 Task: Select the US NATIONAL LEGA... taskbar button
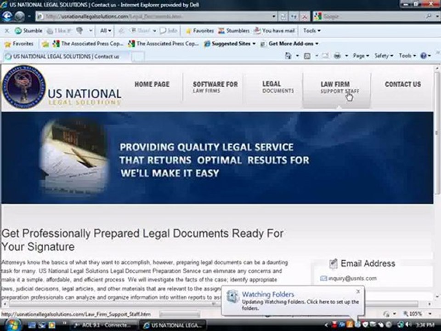[x=173, y=325]
